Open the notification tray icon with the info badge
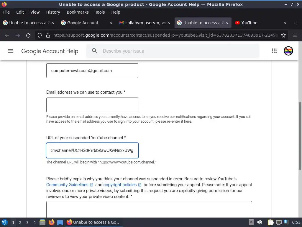 (x=286, y=222)
